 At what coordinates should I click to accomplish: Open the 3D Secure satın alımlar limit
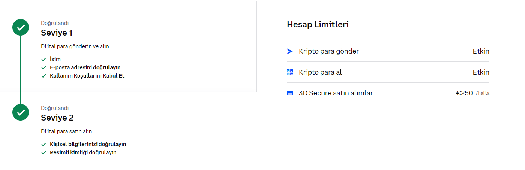pyautogui.click(x=336, y=93)
